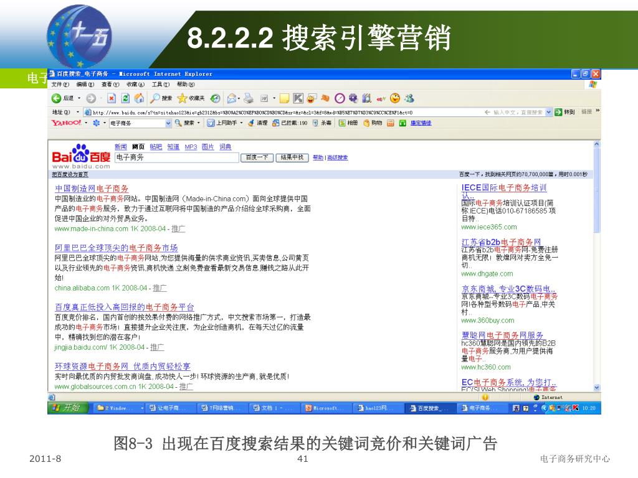
Task: Switch to 文档 1 taskbar window
Action: coord(273,408)
